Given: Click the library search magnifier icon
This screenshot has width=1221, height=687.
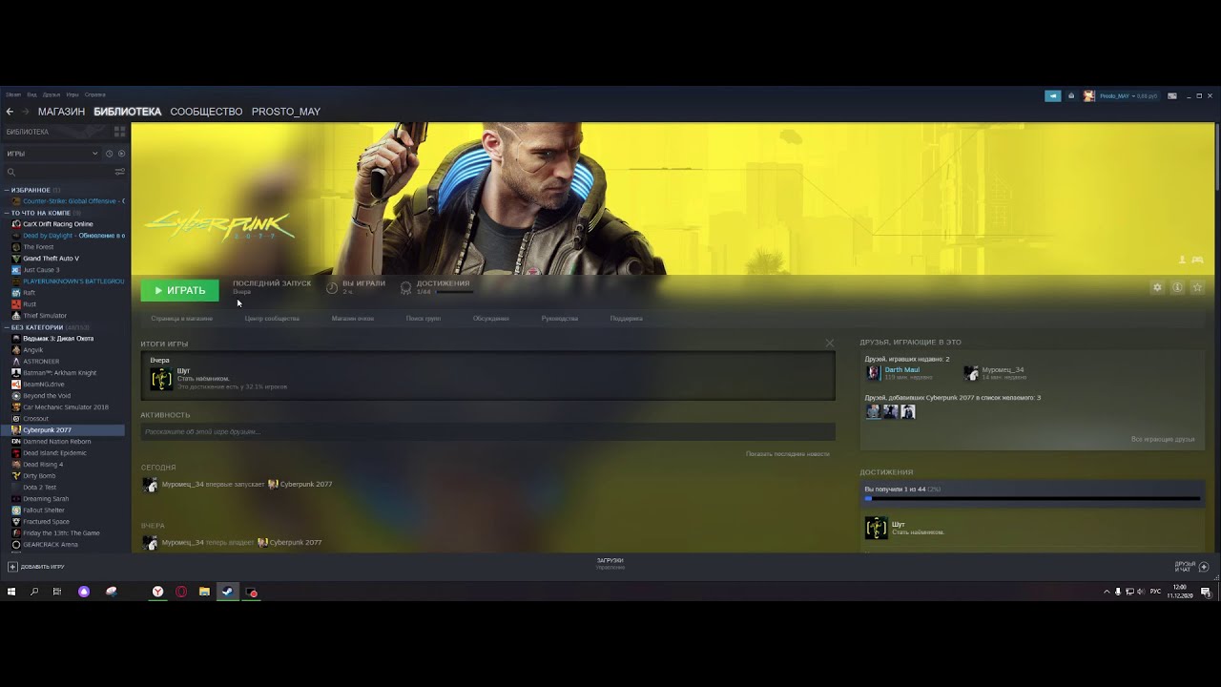Looking at the screenshot, I should pyautogui.click(x=11, y=172).
